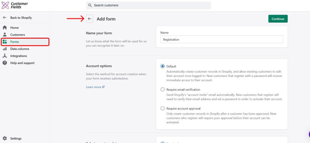The height and width of the screenshot is (143, 310).
Task: Click the Back to Shopify link
Action: 21,17
